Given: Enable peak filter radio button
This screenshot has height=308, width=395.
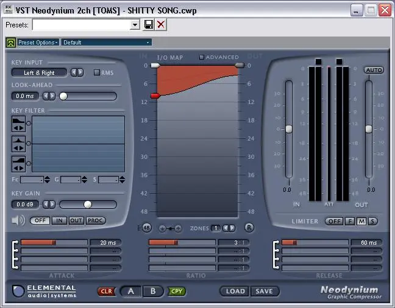Looking at the screenshot, I should [29, 144].
